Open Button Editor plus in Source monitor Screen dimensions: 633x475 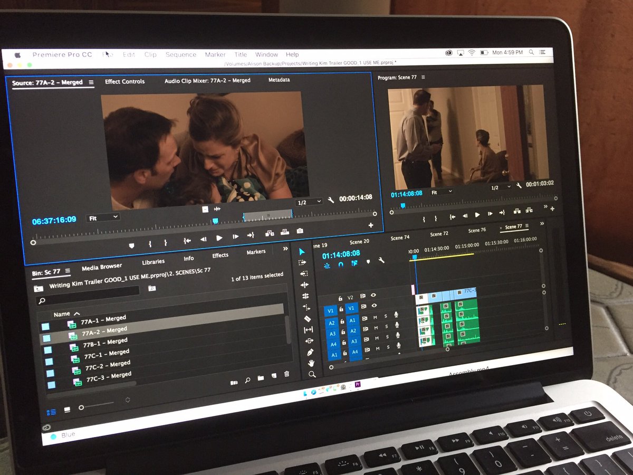tap(370, 225)
